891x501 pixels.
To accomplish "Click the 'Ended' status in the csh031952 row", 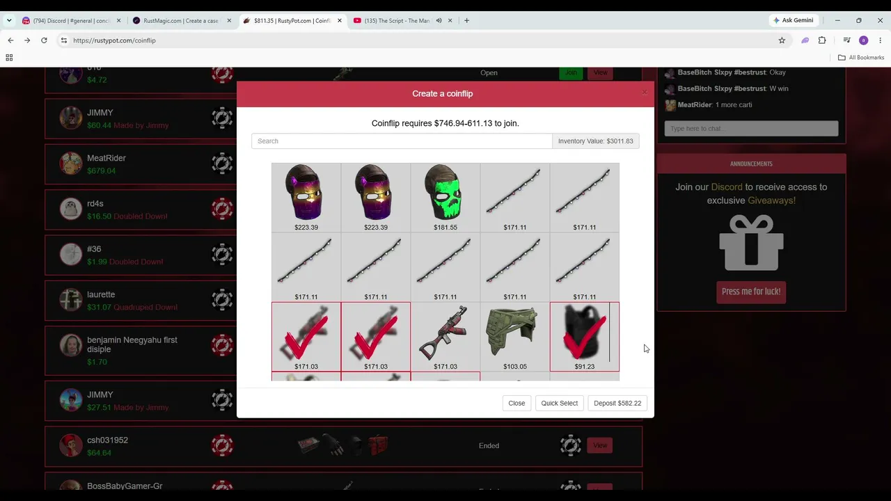I will [x=489, y=446].
